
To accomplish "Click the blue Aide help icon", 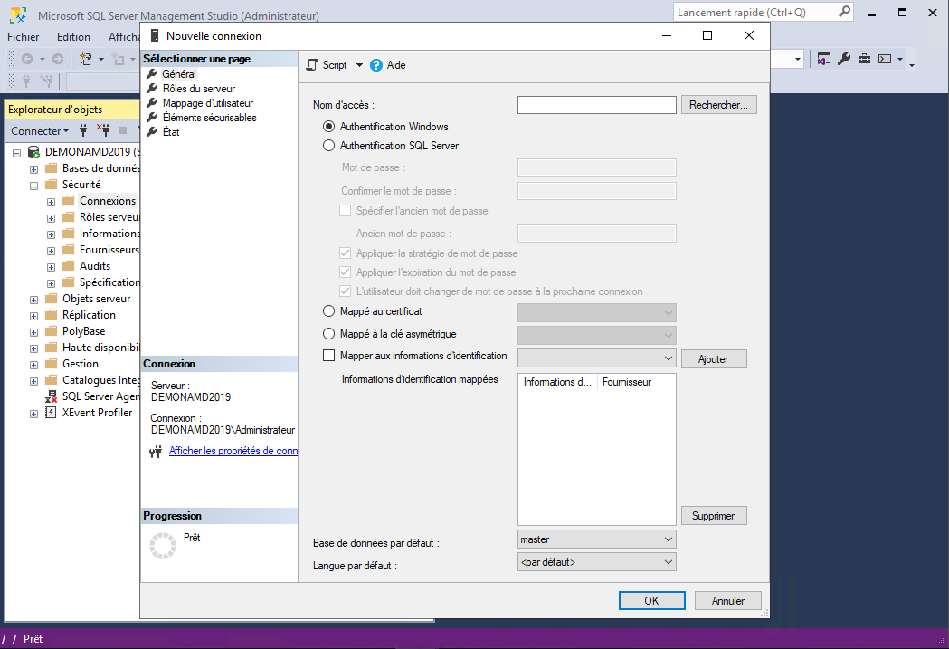I will pos(375,65).
